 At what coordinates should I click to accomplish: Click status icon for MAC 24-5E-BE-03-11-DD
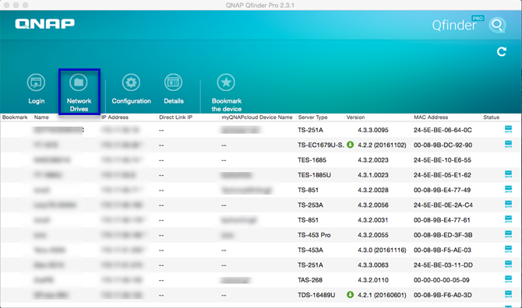click(x=508, y=264)
